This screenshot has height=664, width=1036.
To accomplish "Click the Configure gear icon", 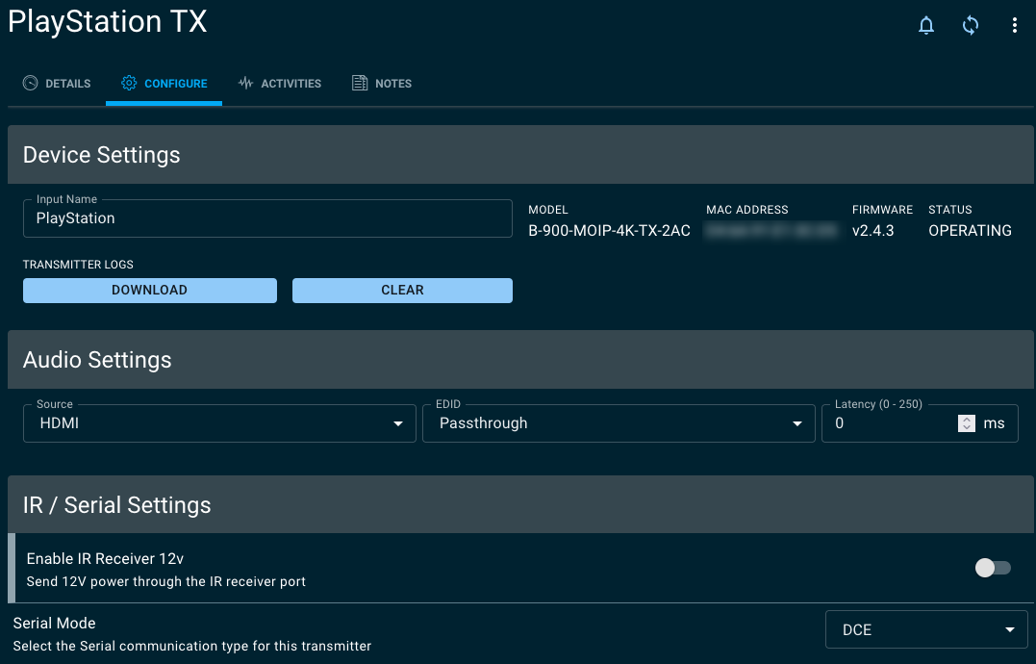I will click(x=129, y=84).
